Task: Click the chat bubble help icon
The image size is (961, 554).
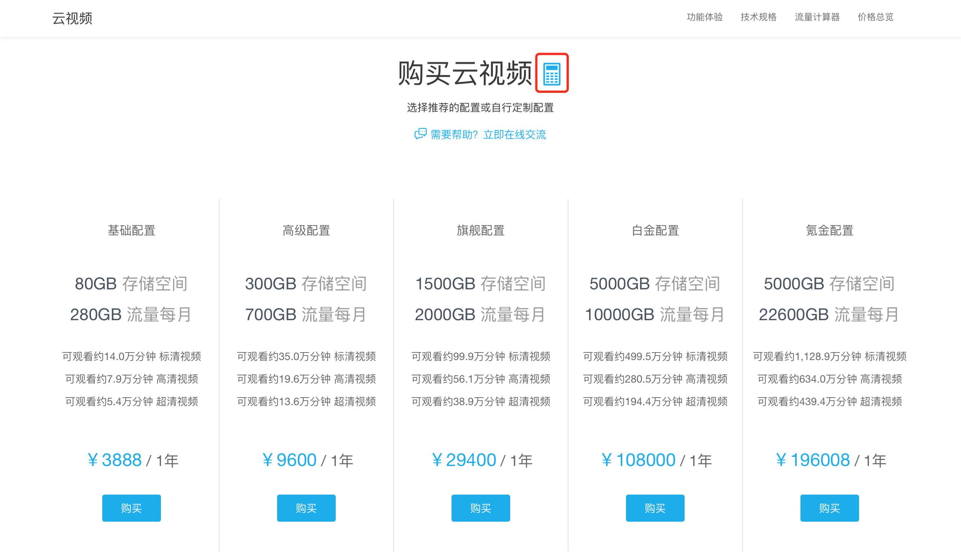Action: (420, 134)
